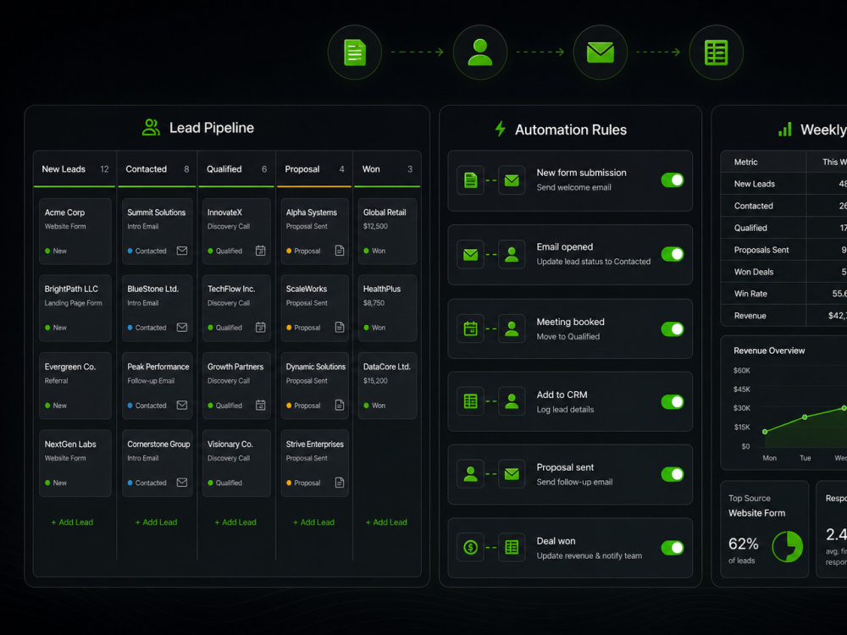Click calendar trigger icon in Meeting booked rule
The image size is (847, 635).
pyautogui.click(x=470, y=329)
